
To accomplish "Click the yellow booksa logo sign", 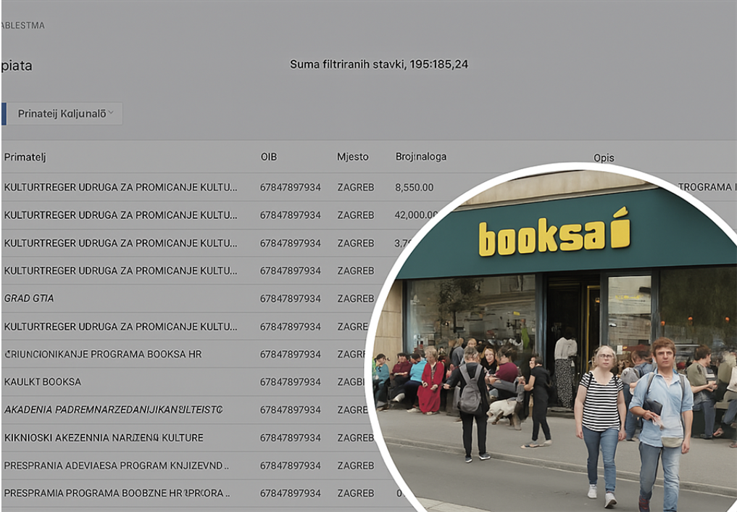I will [554, 232].
